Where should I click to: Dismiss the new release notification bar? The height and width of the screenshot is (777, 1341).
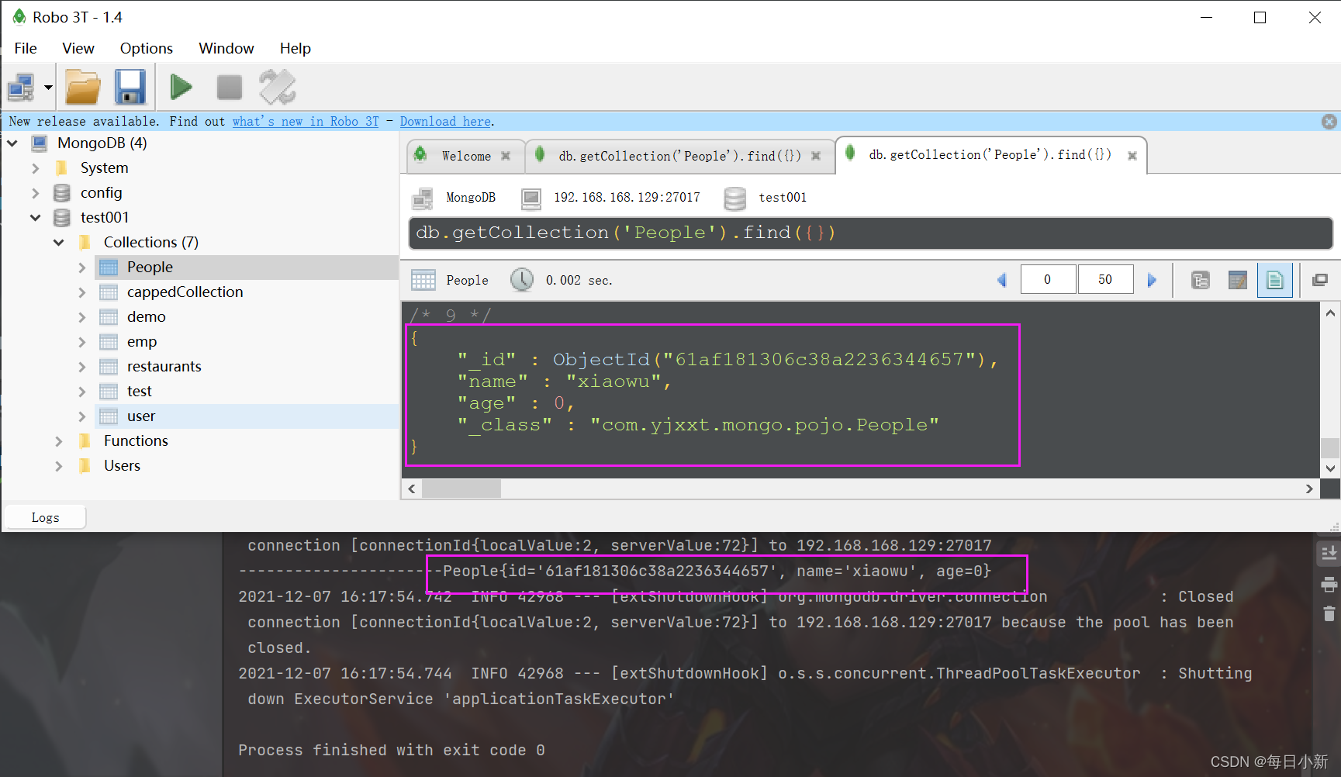(x=1329, y=122)
